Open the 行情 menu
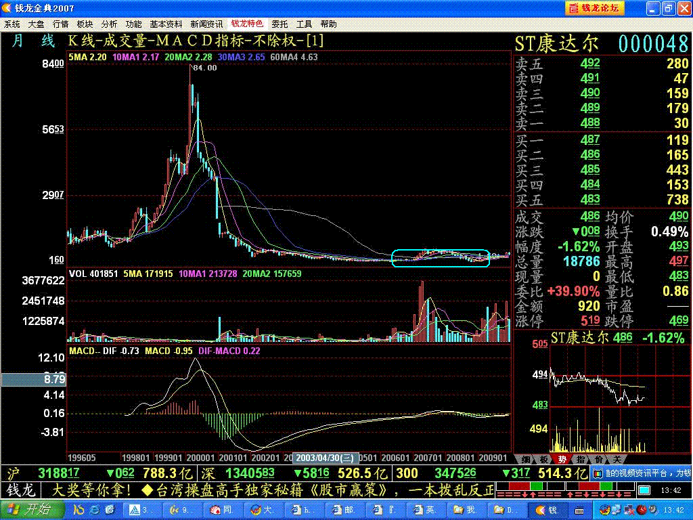The image size is (693, 520). (60, 24)
